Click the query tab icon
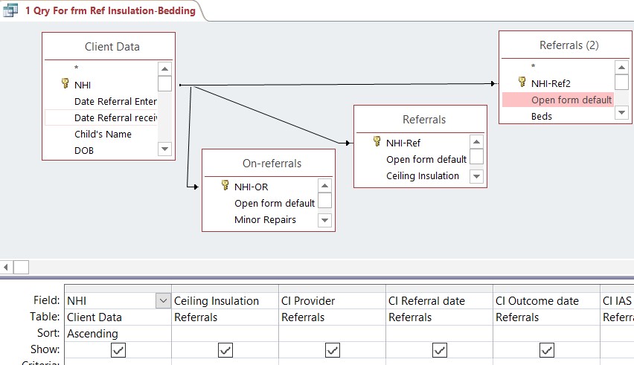 click(10, 10)
